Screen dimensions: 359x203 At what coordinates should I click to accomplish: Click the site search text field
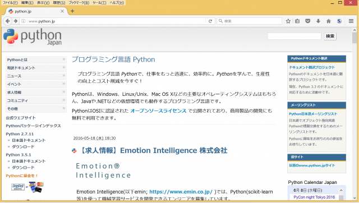pos(294,36)
